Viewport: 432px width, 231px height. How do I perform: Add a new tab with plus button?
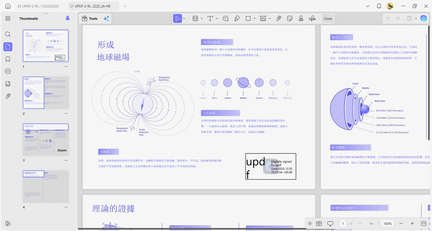pyautogui.click(x=125, y=6)
